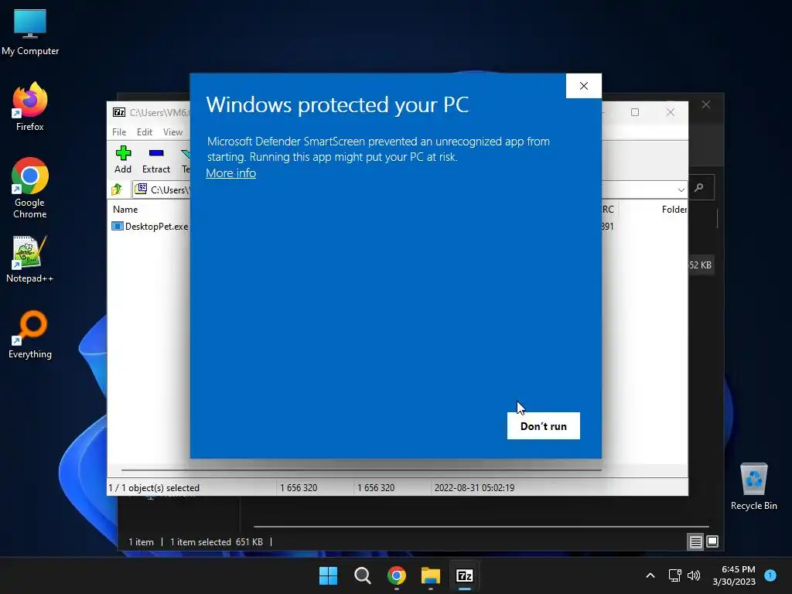Click the 2022-08-31 05:02:19 status entry
Viewport: 792px width, 594px height.
[x=474, y=488]
